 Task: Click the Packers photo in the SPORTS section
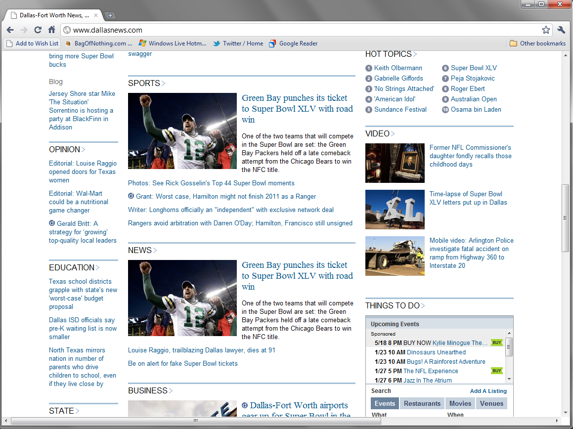coord(182,131)
